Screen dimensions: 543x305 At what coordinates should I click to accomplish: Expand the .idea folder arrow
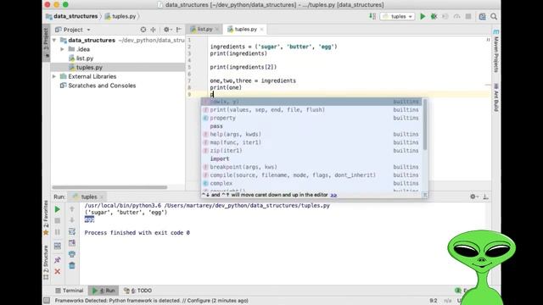pos(62,49)
